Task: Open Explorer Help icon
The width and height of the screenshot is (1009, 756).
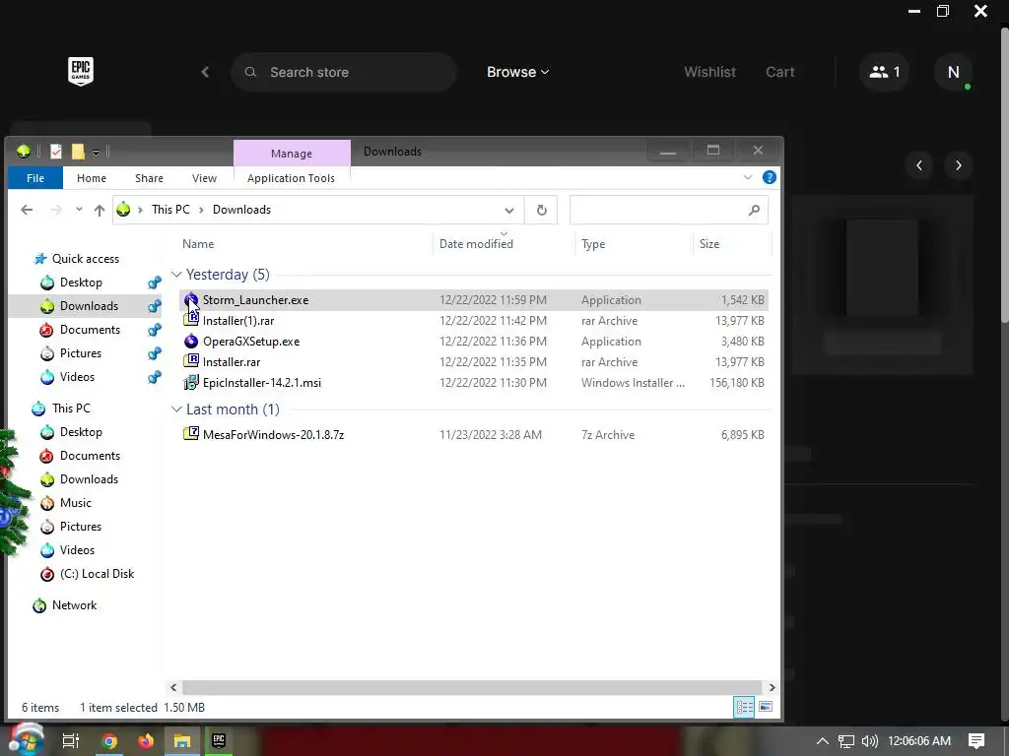Action: pos(769,177)
